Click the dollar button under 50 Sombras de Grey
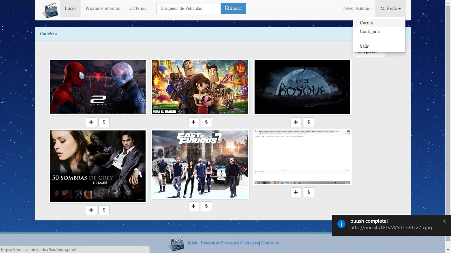451x253 pixels. [x=104, y=210]
